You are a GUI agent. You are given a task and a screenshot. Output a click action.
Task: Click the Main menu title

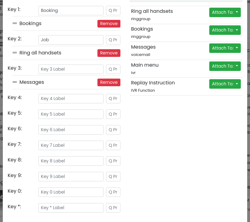(x=145, y=65)
